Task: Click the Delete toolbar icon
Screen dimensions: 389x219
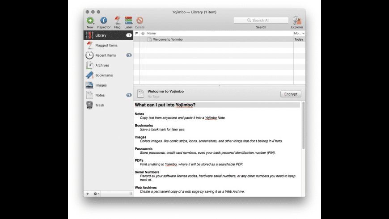Action: point(140,21)
